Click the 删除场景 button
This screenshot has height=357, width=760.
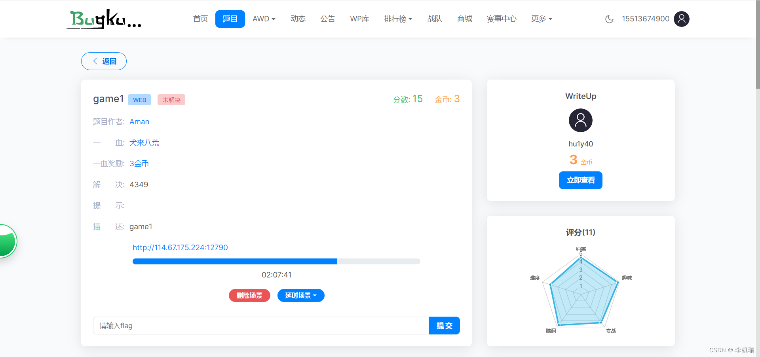[249, 296]
